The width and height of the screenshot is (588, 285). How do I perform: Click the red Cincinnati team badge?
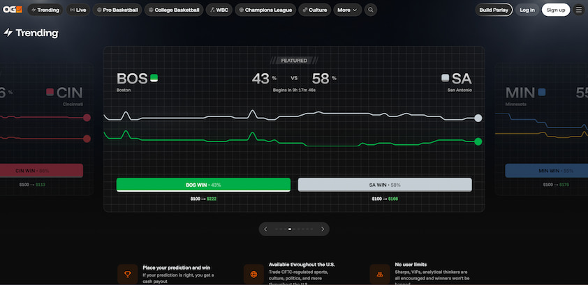pos(50,92)
